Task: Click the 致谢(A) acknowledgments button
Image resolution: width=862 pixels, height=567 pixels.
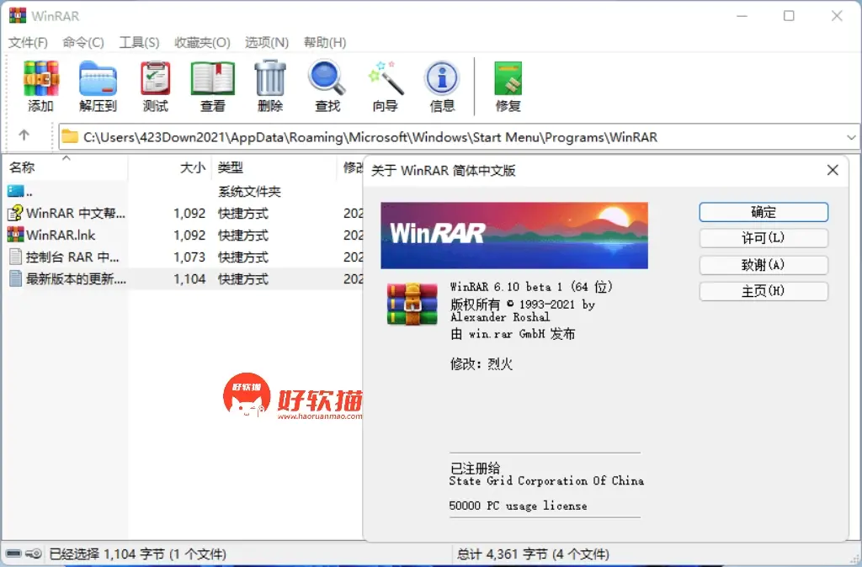Action: click(x=764, y=265)
